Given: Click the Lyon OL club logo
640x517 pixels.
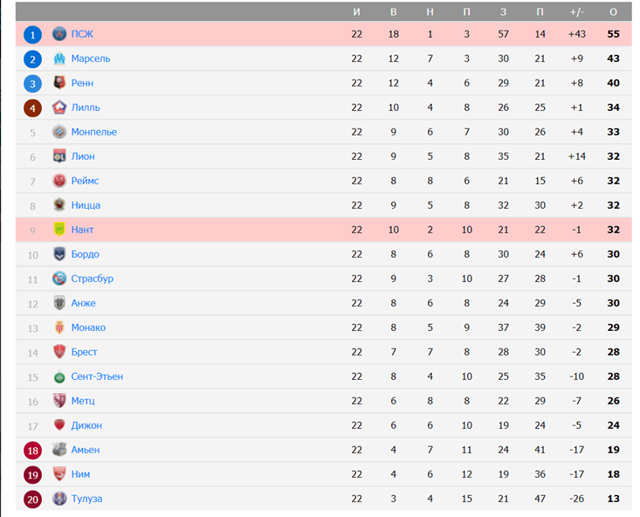Looking at the screenshot, I should (59, 156).
